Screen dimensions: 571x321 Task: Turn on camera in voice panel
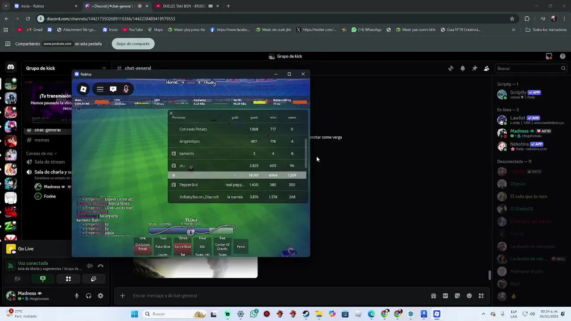point(17,279)
